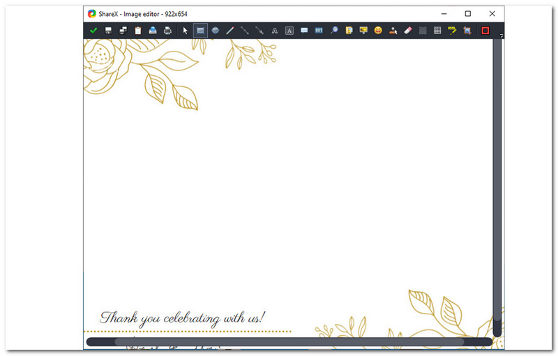Select the Pixelate grid tool
The image size is (558, 356).
pyautogui.click(x=438, y=31)
